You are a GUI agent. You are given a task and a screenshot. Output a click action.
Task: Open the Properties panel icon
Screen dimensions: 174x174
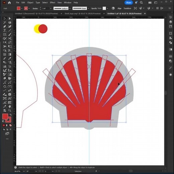(170, 17)
